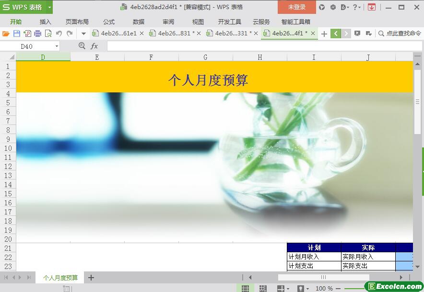Click the formula bar input area
The image size is (424, 292).
click(264, 46)
